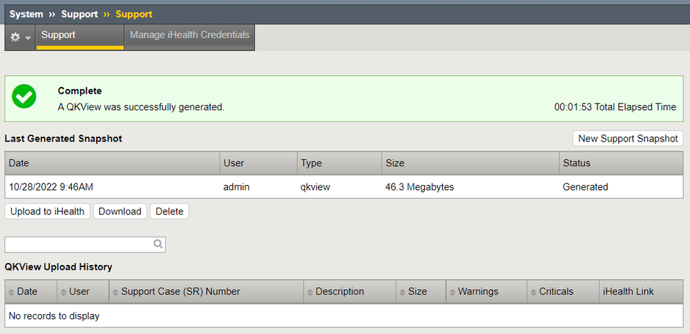Sort by Support Case (SR) Number
The width and height of the screenshot is (690, 334).
click(x=207, y=291)
